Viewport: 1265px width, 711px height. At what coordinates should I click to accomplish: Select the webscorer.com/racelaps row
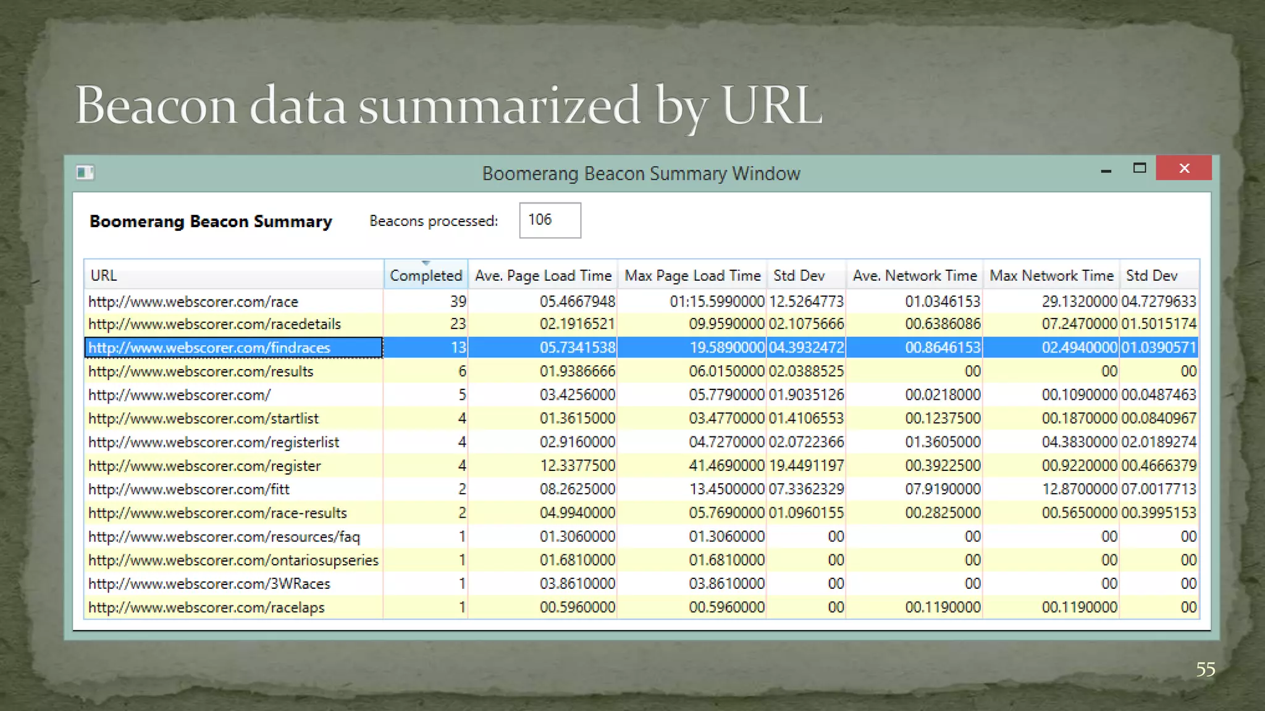point(206,607)
